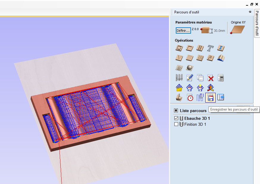
Task: Select the Finition 3D 1 toolpath name
Action: (x=195, y=124)
